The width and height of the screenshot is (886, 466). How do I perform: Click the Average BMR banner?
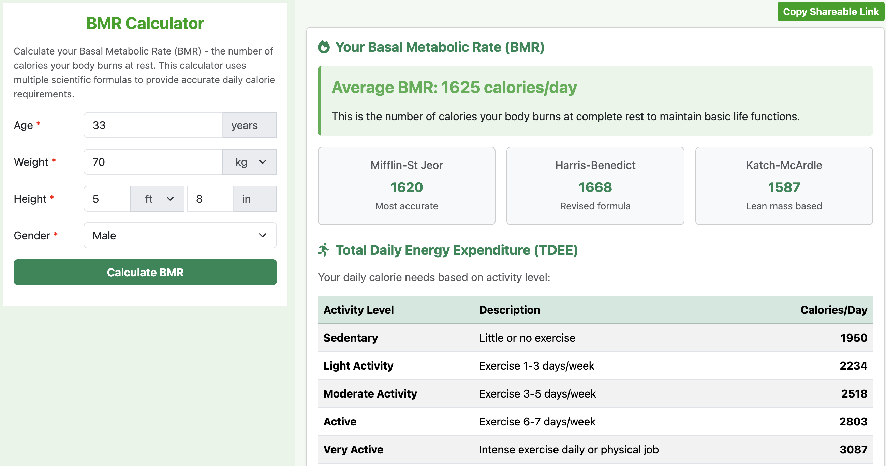coord(599,102)
